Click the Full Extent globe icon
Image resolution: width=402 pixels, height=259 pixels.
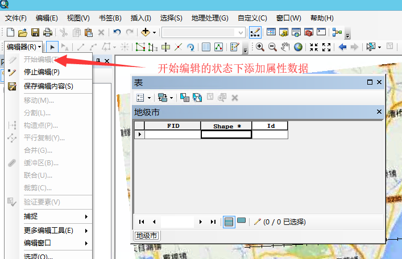(x=298, y=47)
